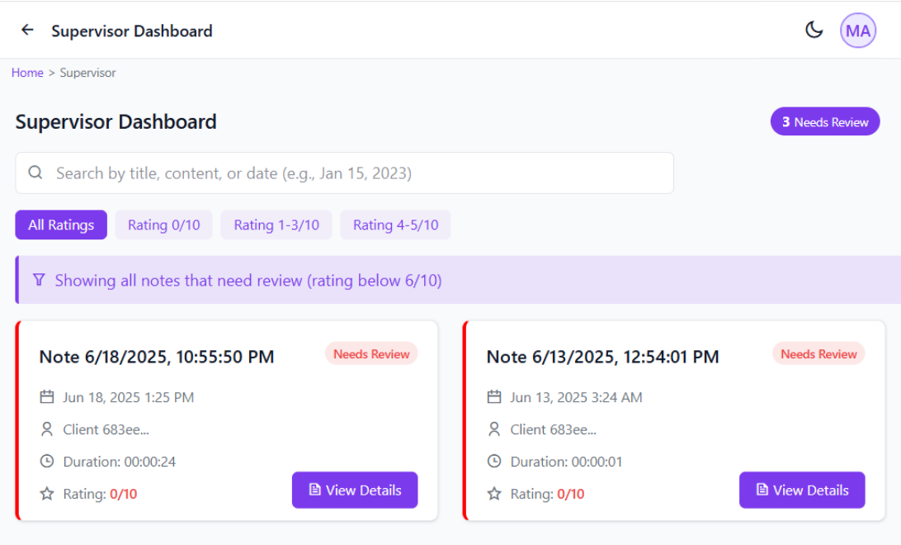
Task: Go to the Home breadcrumb link
Action: 27,73
